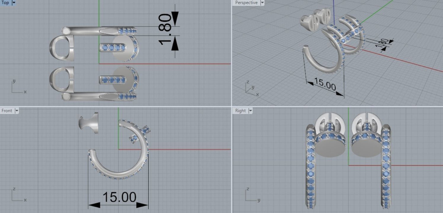
Task: Select the Front viewport title label
Action: (x=7, y=111)
